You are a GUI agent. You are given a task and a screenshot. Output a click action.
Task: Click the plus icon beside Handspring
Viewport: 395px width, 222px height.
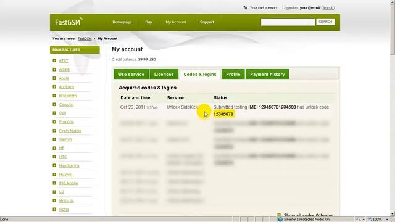(54, 166)
